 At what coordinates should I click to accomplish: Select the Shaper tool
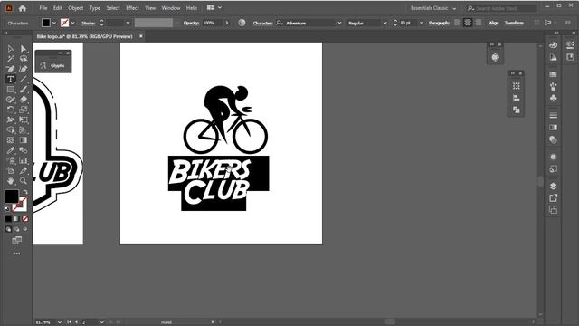pyautogui.click(x=10, y=100)
